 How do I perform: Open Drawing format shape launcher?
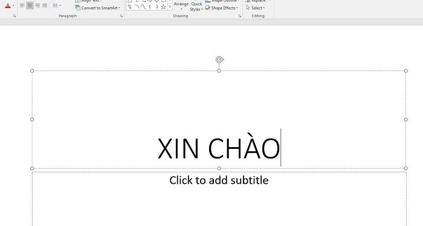pos(239,16)
